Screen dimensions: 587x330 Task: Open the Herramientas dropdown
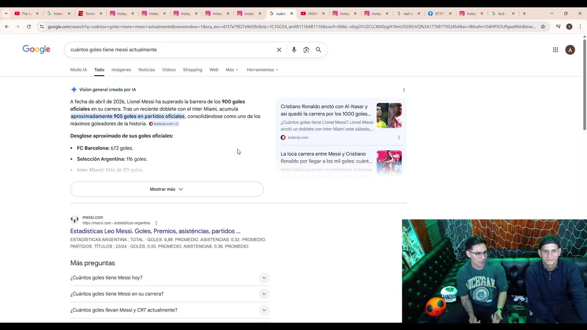262,70
